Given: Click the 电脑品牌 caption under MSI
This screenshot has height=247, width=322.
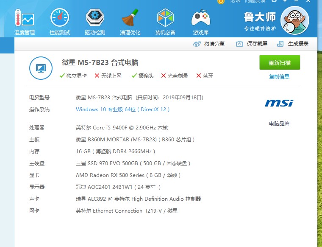Looking at the screenshot, I should click(279, 124).
